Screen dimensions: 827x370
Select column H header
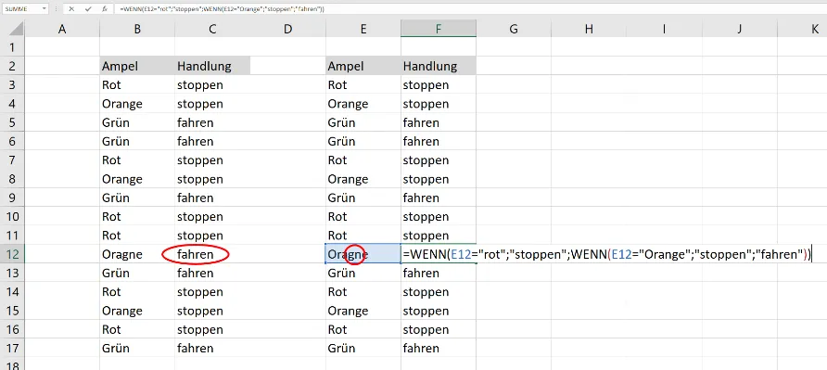pyautogui.click(x=589, y=30)
